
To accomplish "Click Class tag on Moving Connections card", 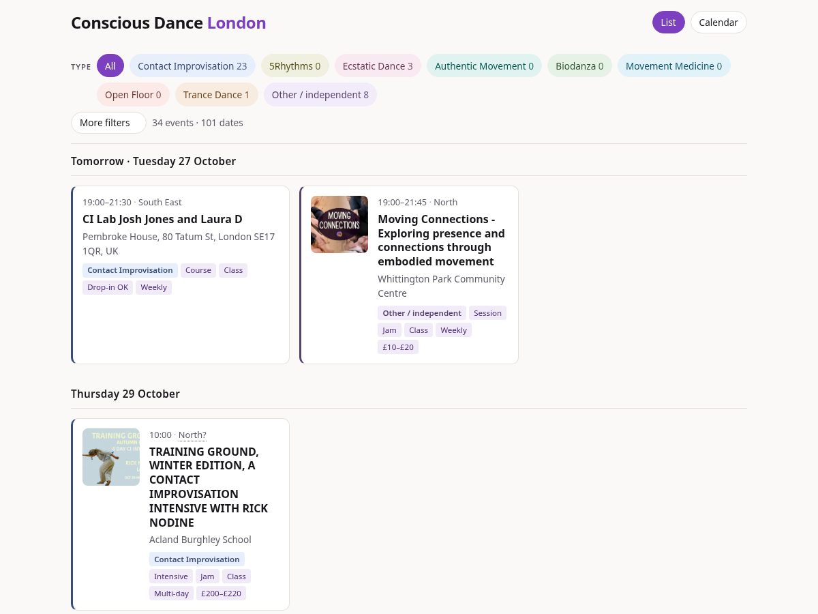I will 419,330.
